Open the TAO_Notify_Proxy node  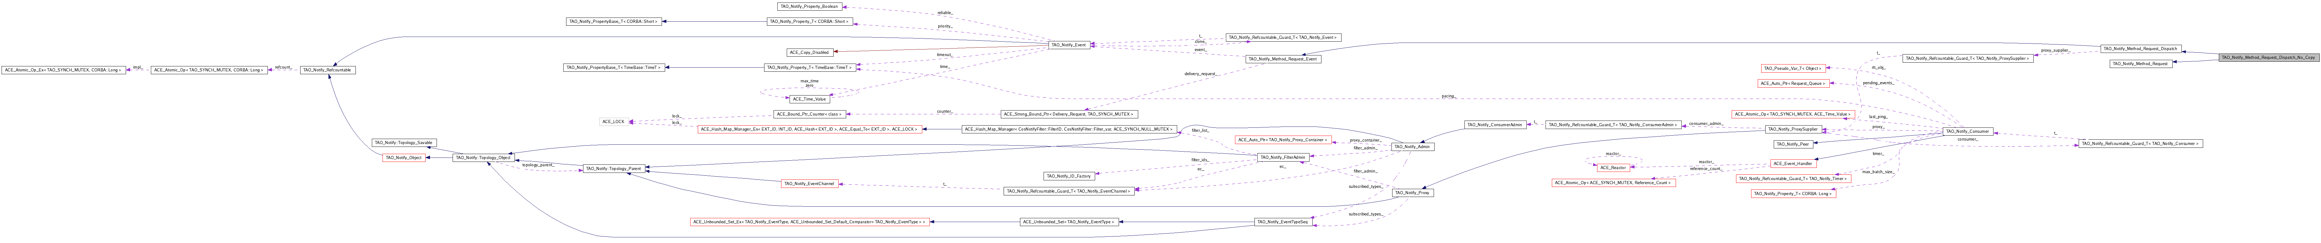1413,193
